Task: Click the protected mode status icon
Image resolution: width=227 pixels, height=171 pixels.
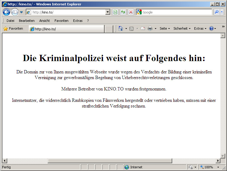Action: point(190,167)
